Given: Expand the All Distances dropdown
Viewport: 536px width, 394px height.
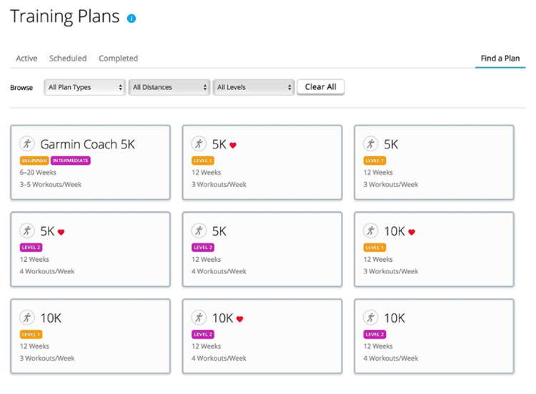Looking at the screenshot, I should coord(169,87).
